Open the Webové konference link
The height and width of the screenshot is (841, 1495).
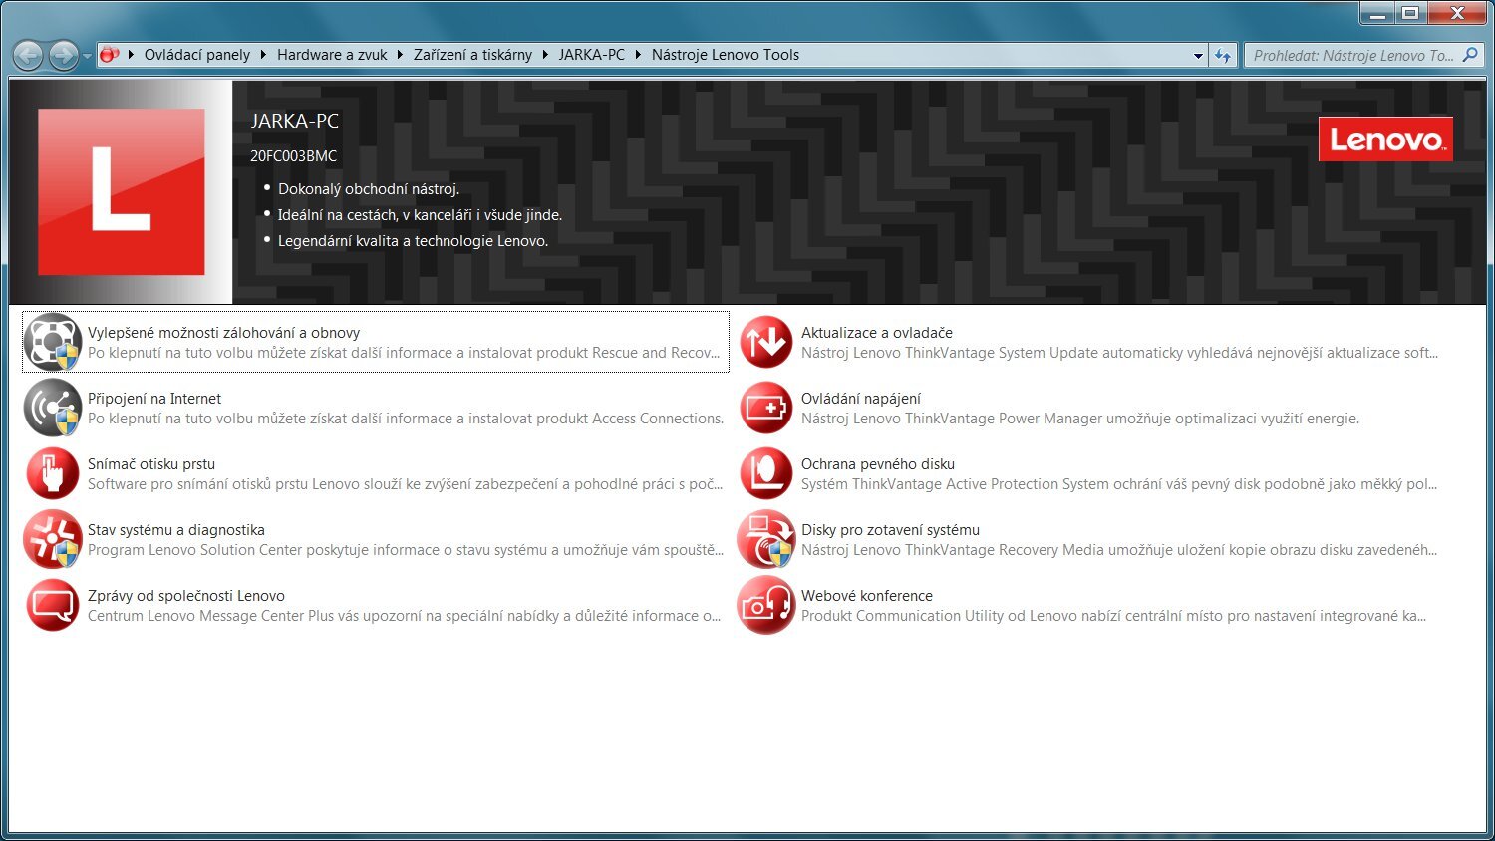[x=866, y=596]
